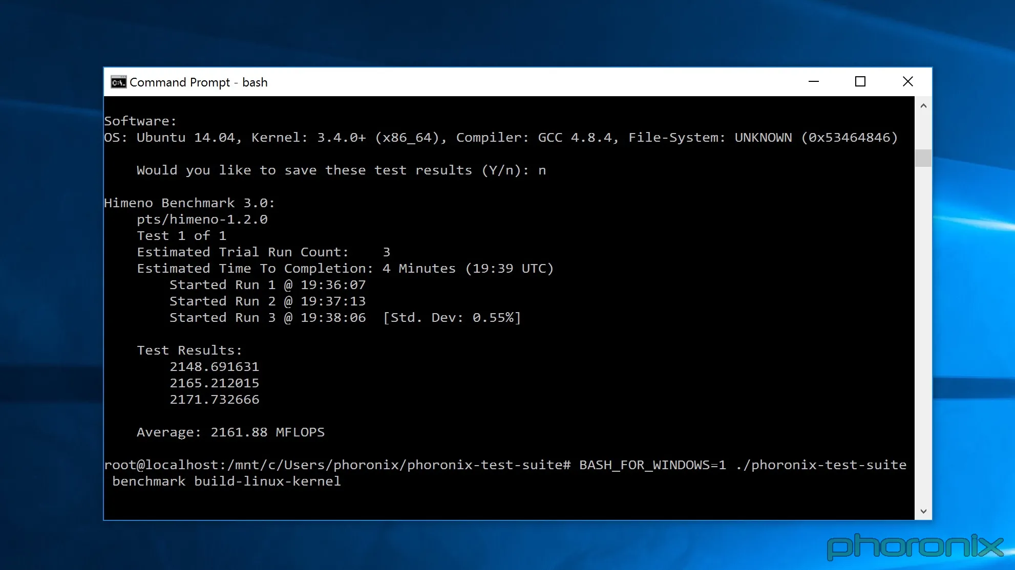Click result value 2171.732666
1015x570 pixels.
pos(215,400)
